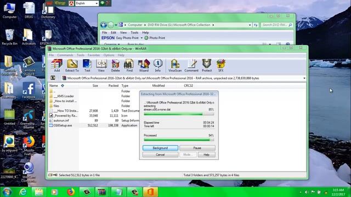Select the Mozilla Firefox desktop shortcut

tap(29, 146)
